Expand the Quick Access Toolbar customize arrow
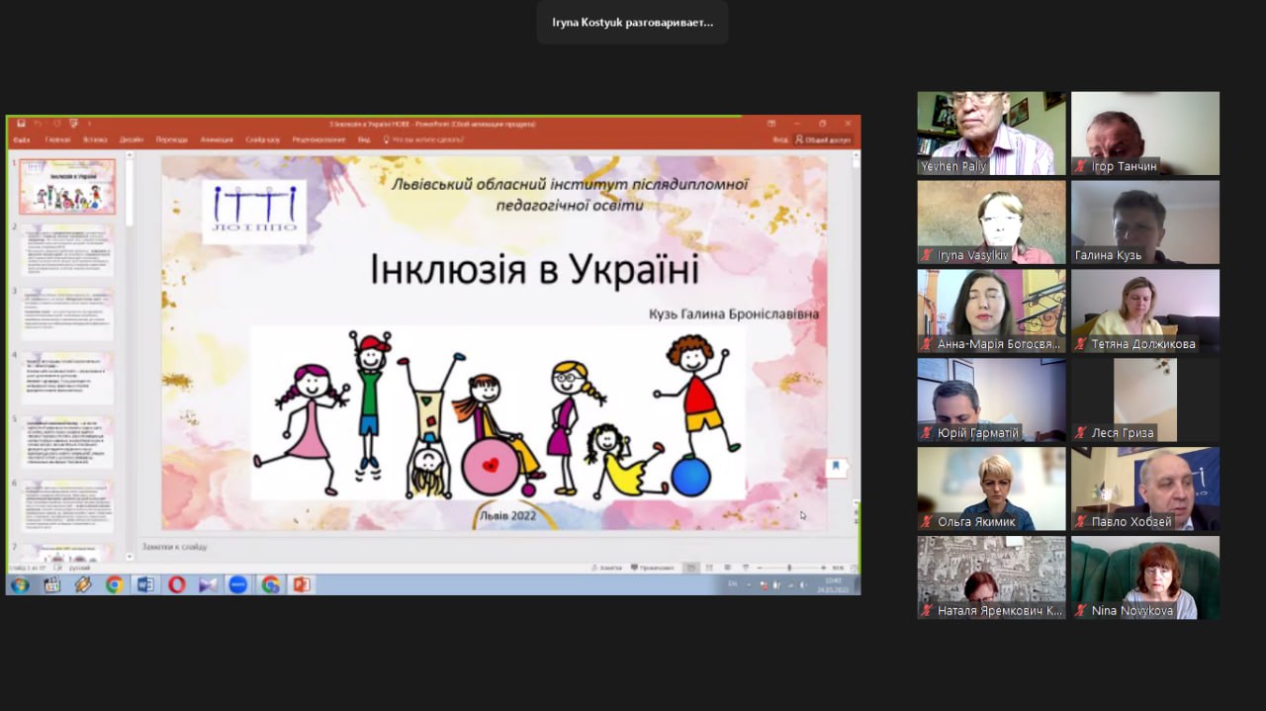 (x=89, y=124)
